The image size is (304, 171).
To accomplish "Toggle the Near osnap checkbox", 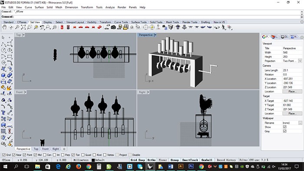I will [14, 155].
